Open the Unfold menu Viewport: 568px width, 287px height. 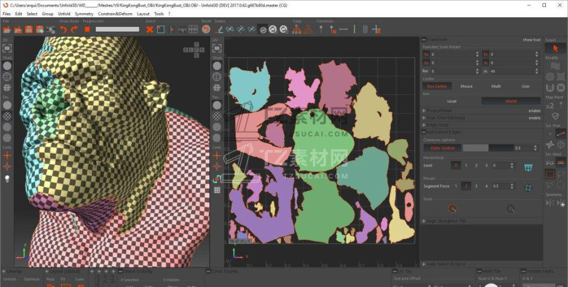click(x=64, y=13)
